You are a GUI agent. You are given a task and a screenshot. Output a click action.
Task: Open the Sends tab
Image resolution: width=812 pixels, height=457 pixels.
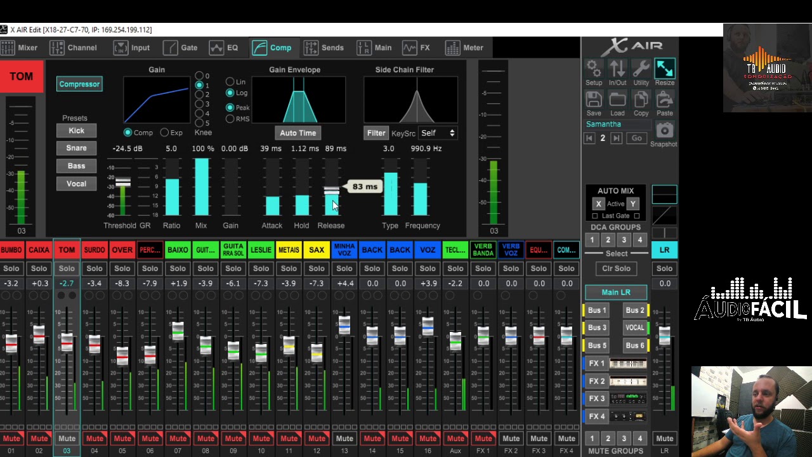click(324, 48)
